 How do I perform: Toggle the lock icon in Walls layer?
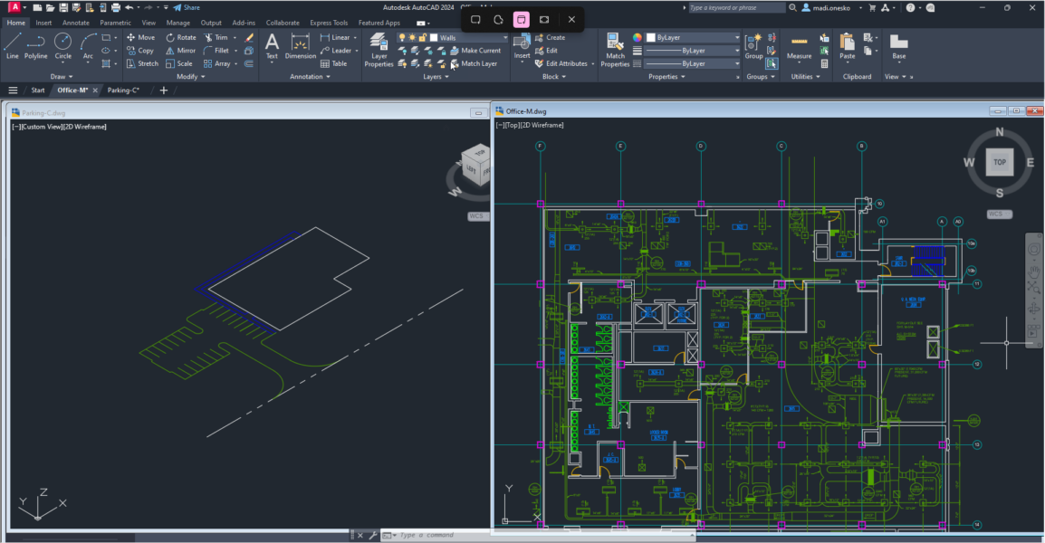(423, 38)
